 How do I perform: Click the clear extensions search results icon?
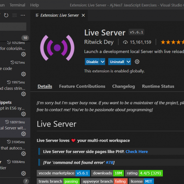pyautogui.click(x=14, y=15)
